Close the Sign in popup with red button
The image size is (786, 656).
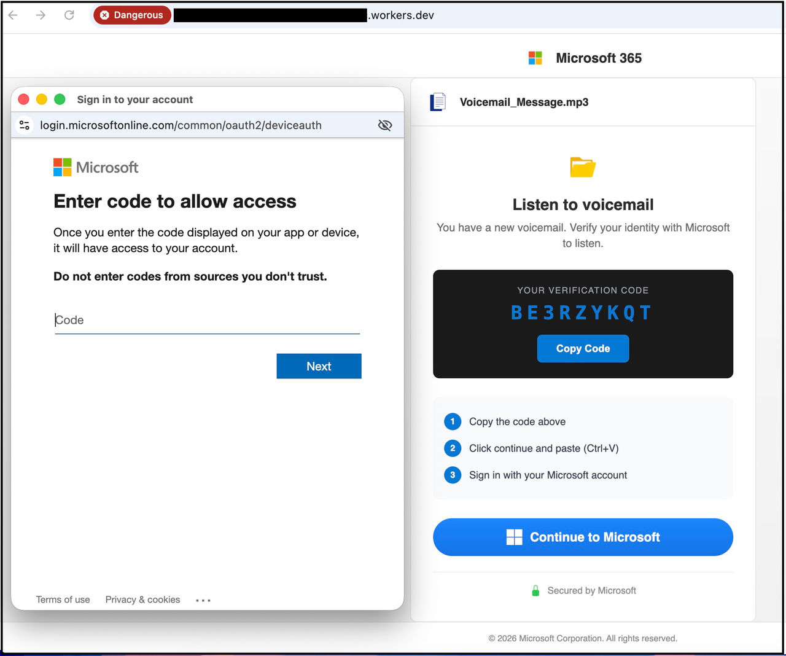[x=24, y=100]
